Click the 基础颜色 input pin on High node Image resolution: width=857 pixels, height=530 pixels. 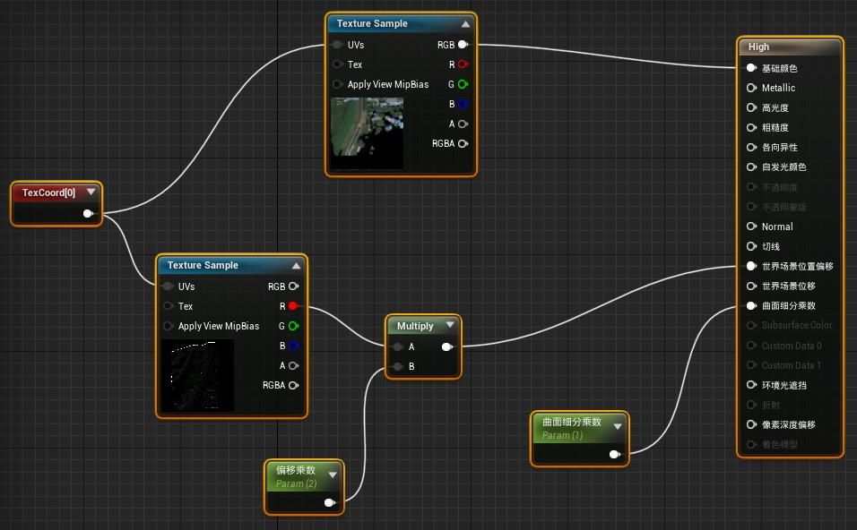click(751, 68)
